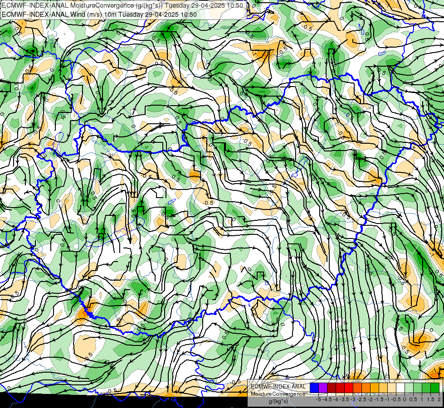Click the pale peach swatch left of white

click(392, 388)
